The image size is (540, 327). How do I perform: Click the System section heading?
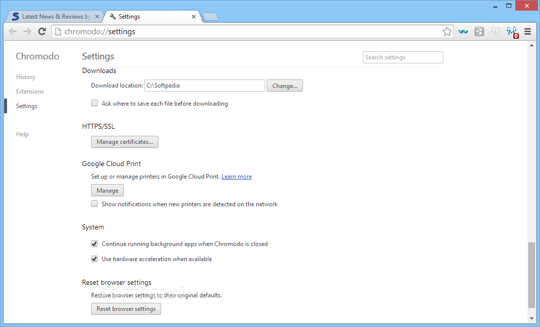click(93, 227)
